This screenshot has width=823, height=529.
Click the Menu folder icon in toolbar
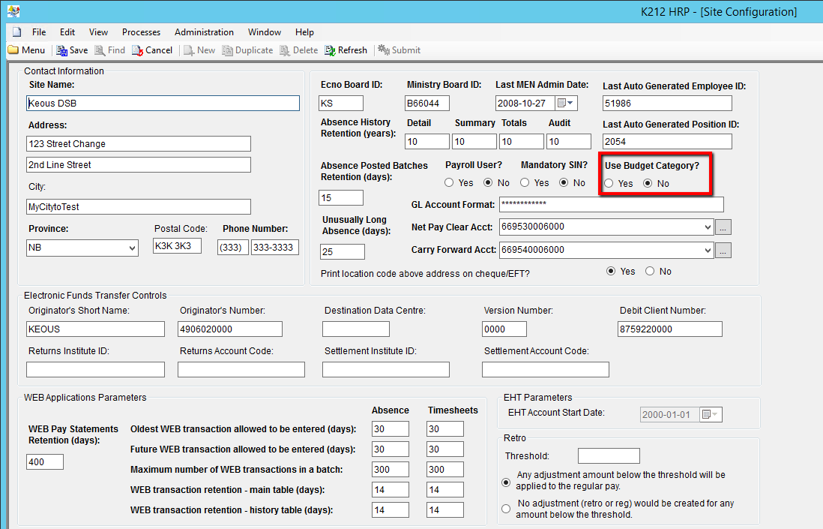pyautogui.click(x=13, y=50)
